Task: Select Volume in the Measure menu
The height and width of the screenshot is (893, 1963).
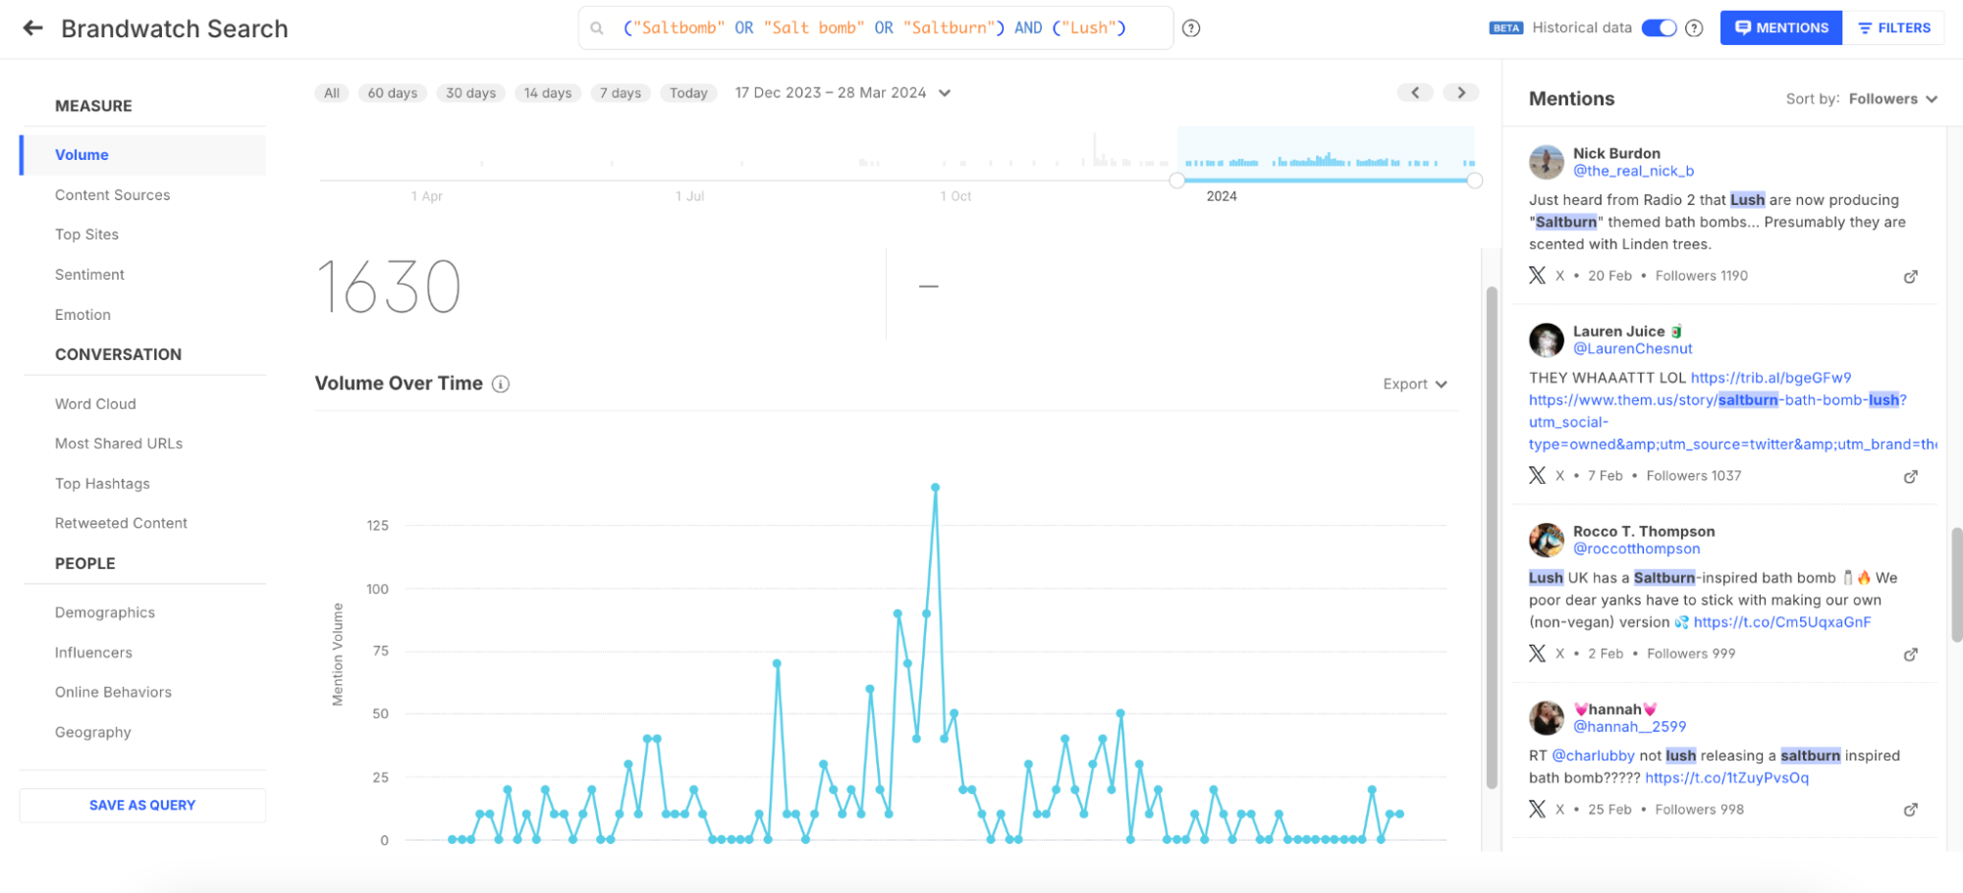Action: coord(143,155)
